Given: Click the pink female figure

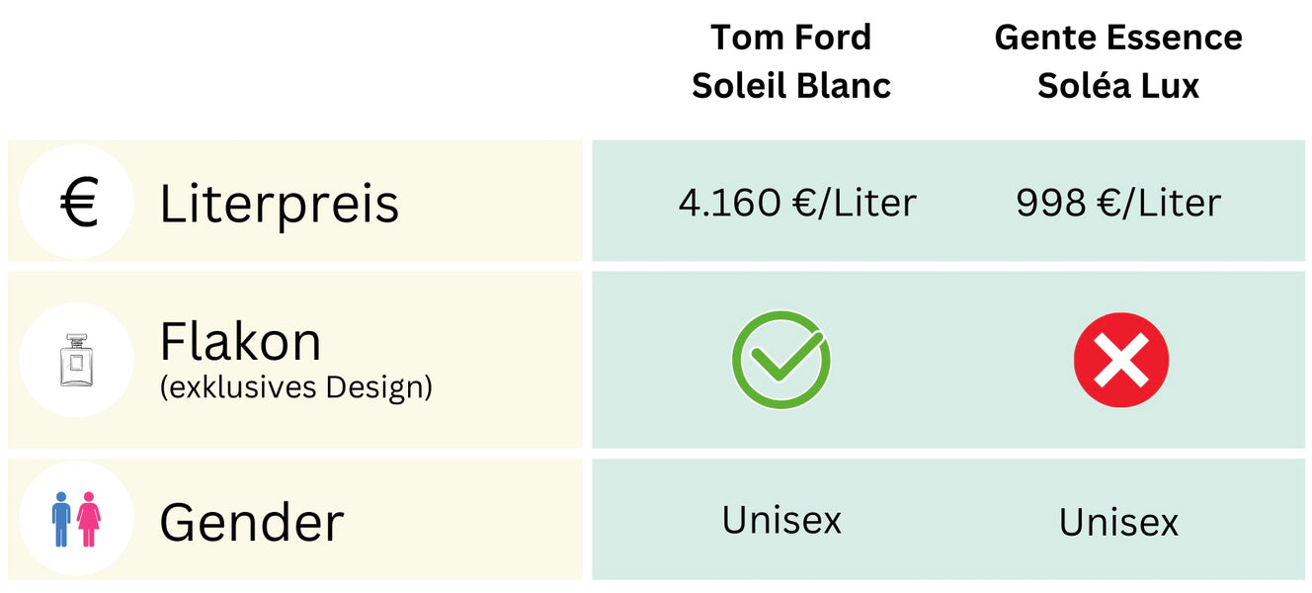Looking at the screenshot, I should (89, 519).
